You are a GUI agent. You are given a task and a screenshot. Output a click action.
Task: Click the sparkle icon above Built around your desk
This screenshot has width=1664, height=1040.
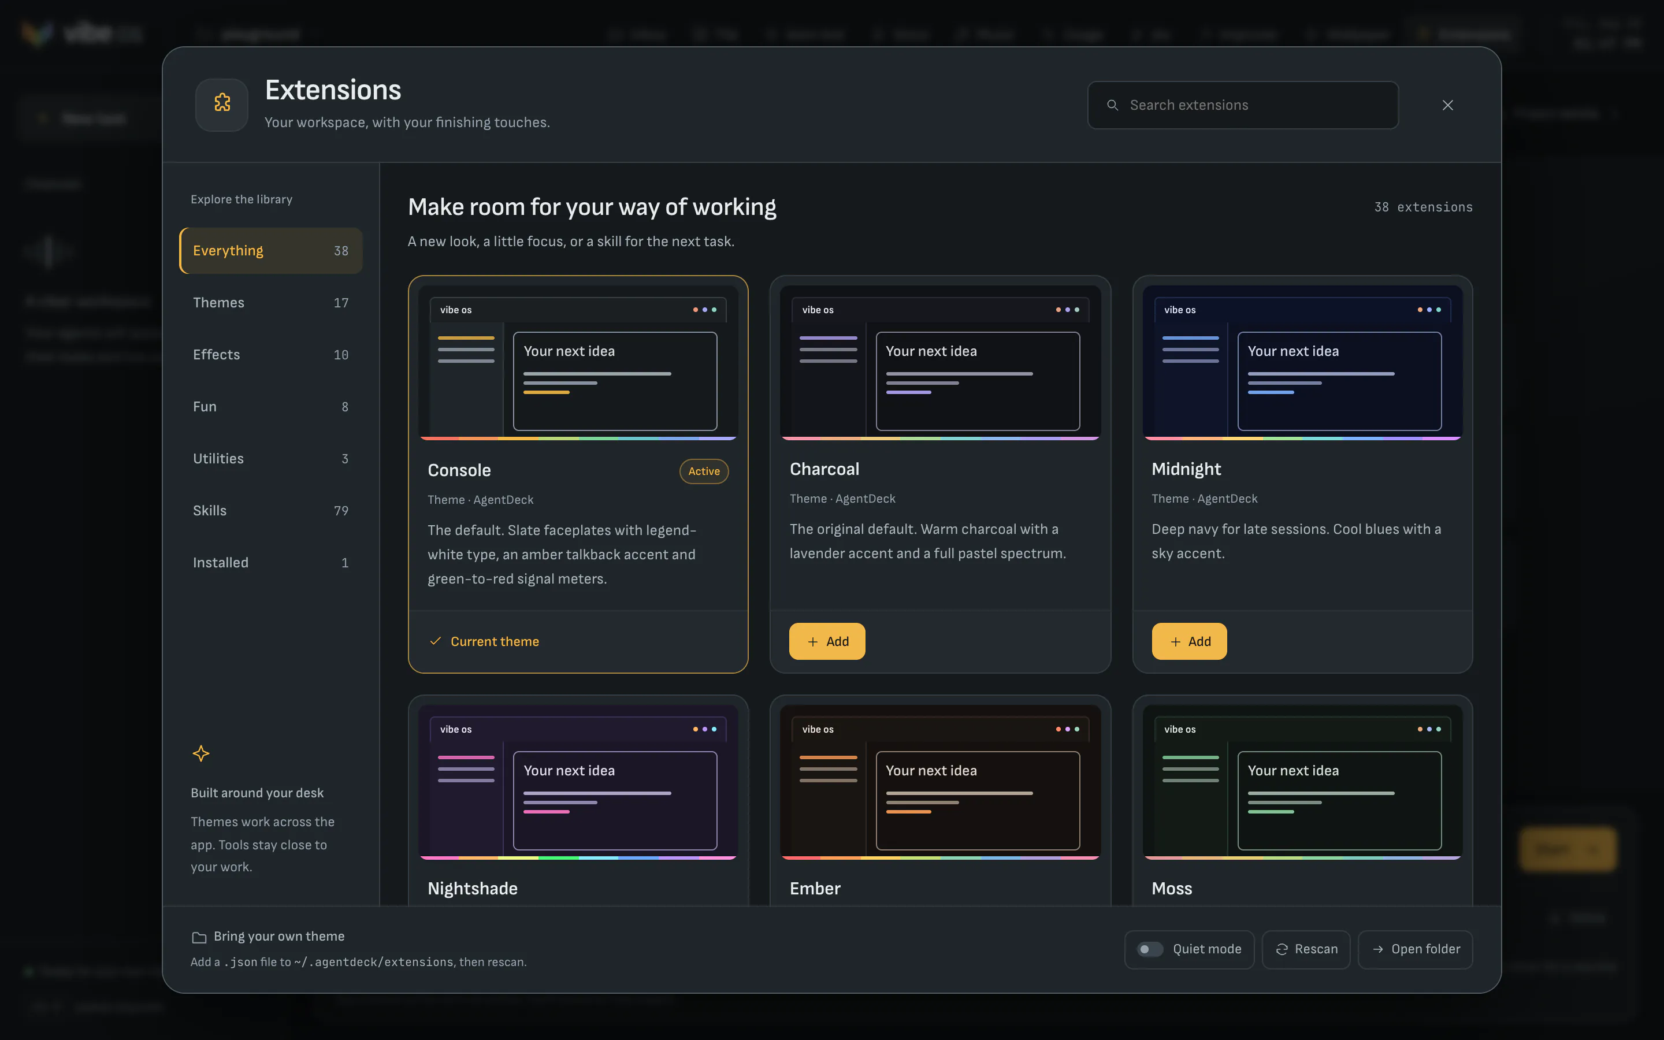(x=201, y=754)
